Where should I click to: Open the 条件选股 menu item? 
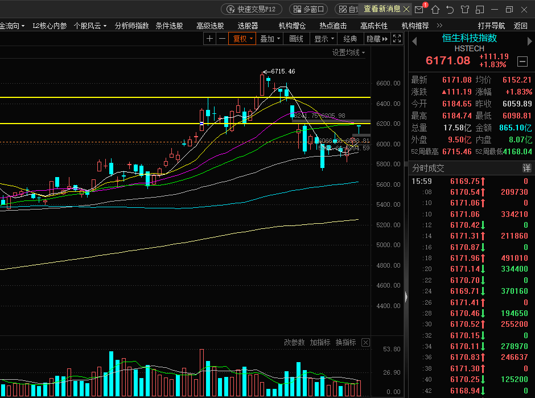click(x=169, y=26)
